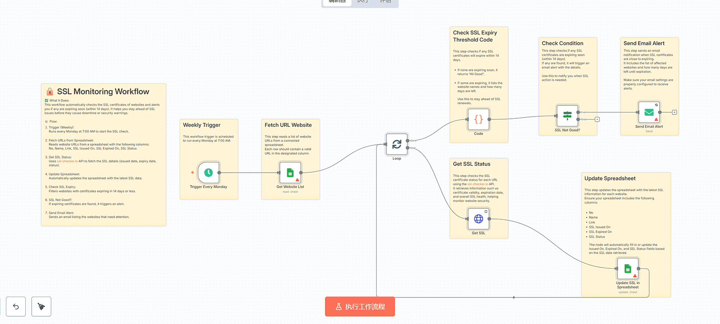Open the Update SSL in Spreadsheet node
The width and height of the screenshot is (720, 324).
pos(627,269)
